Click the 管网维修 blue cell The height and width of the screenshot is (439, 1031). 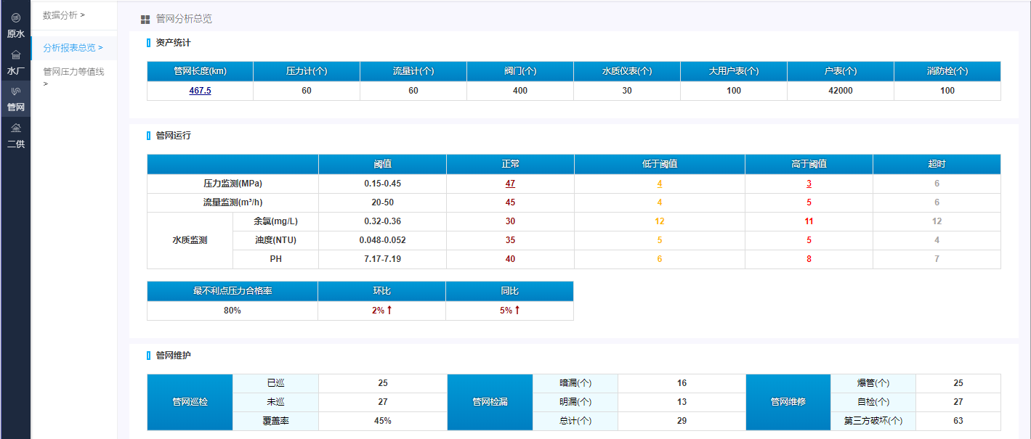point(788,402)
